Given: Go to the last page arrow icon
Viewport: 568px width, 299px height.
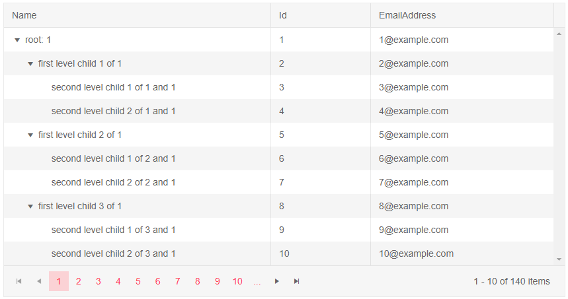Looking at the screenshot, I should point(297,281).
